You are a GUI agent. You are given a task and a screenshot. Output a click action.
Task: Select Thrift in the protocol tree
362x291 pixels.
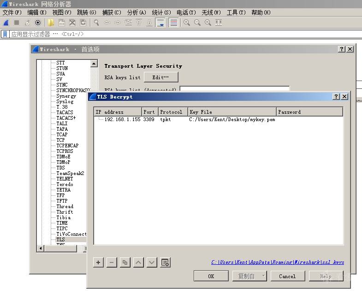(65, 212)
